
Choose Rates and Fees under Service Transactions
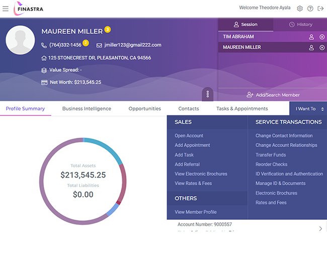[x=271, y=203]
